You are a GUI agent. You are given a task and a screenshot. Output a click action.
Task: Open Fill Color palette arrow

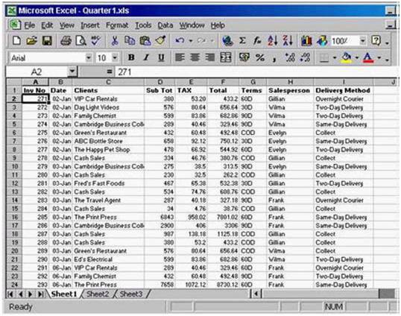click(356, 58)
